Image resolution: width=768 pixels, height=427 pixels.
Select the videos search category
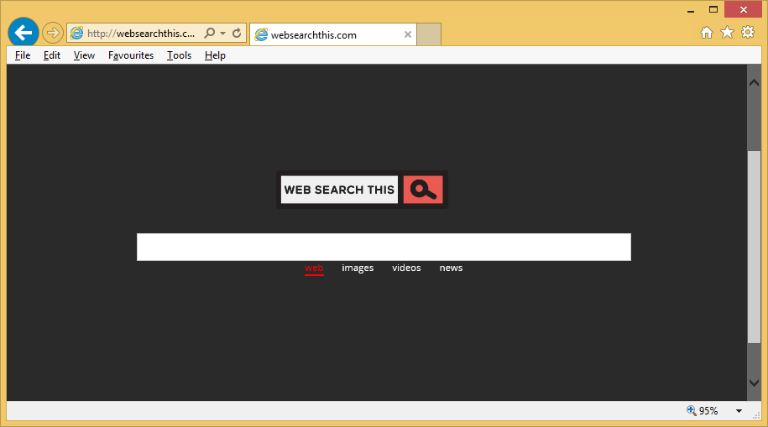406,268
